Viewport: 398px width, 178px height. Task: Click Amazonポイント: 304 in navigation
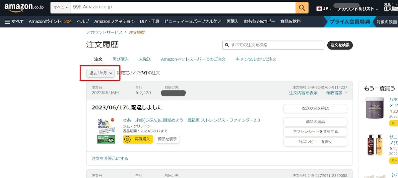[x=50, y=21]
